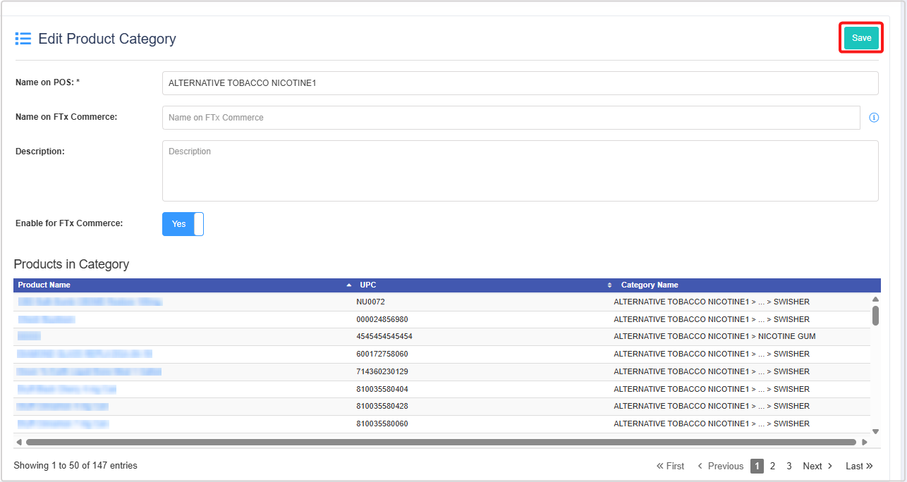The image size is (907, 482).
Task: Click the horizontal scrollbar under products table
Action: tap(441, 443)
